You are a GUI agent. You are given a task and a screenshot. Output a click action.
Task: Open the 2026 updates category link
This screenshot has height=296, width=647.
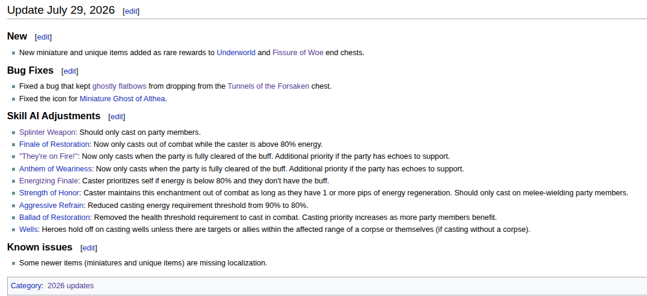tap(71, 286)
